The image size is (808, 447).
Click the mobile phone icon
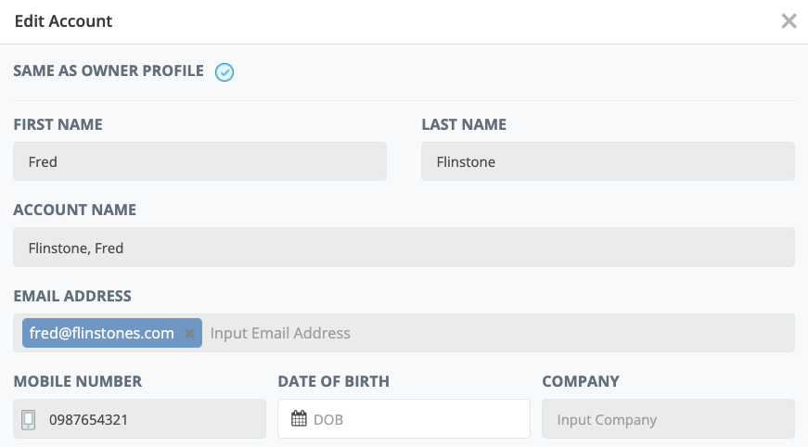29,420
